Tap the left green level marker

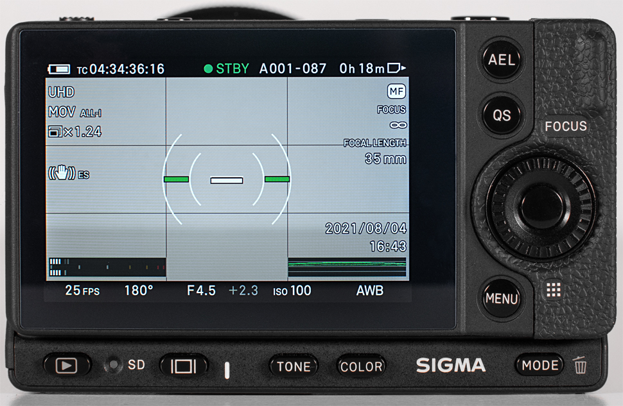point(177,180)
